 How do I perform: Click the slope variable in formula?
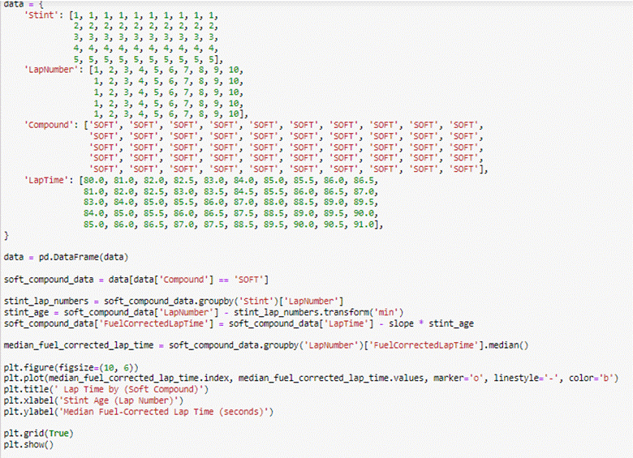(401, 323)
